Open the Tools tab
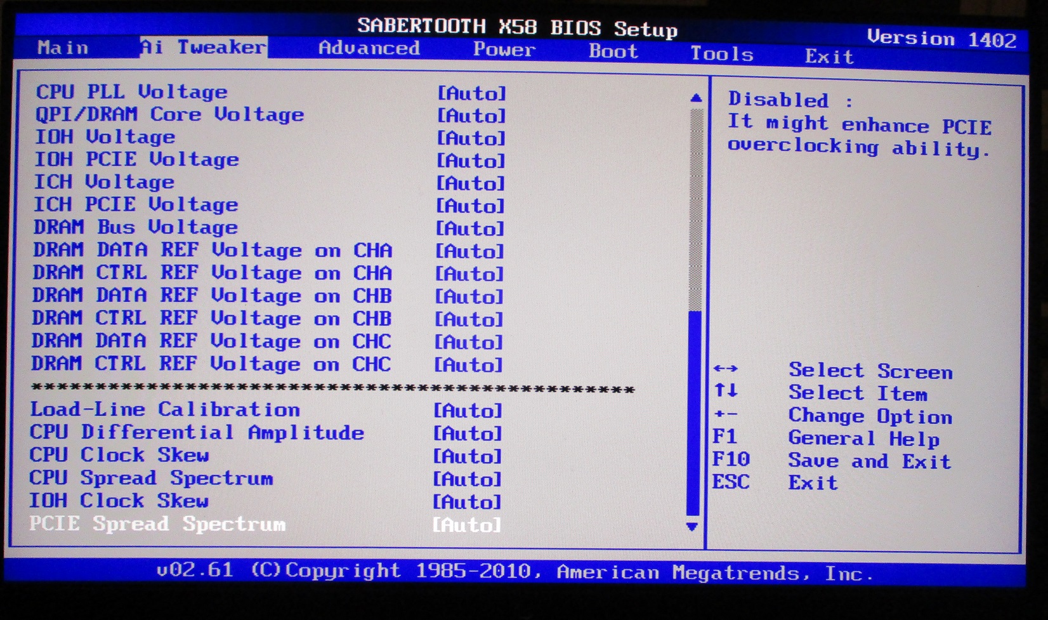 [721, 54]
